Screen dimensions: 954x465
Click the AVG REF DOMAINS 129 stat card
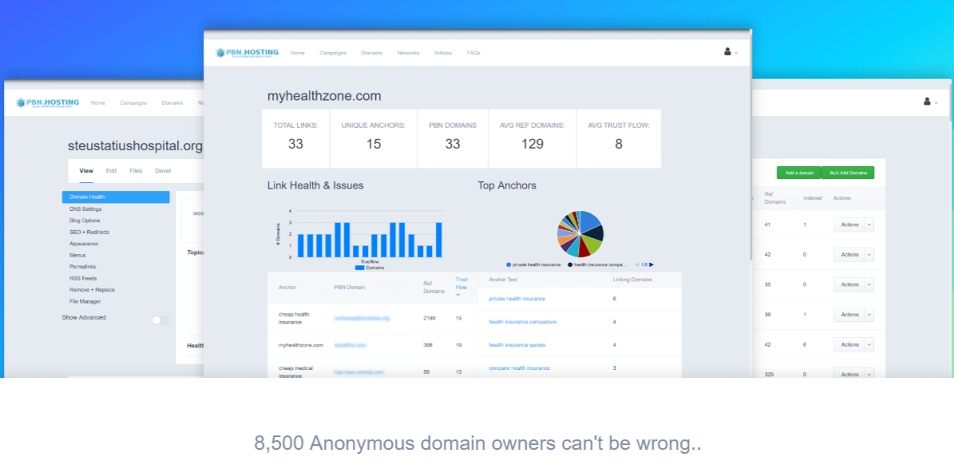point(532,139)
